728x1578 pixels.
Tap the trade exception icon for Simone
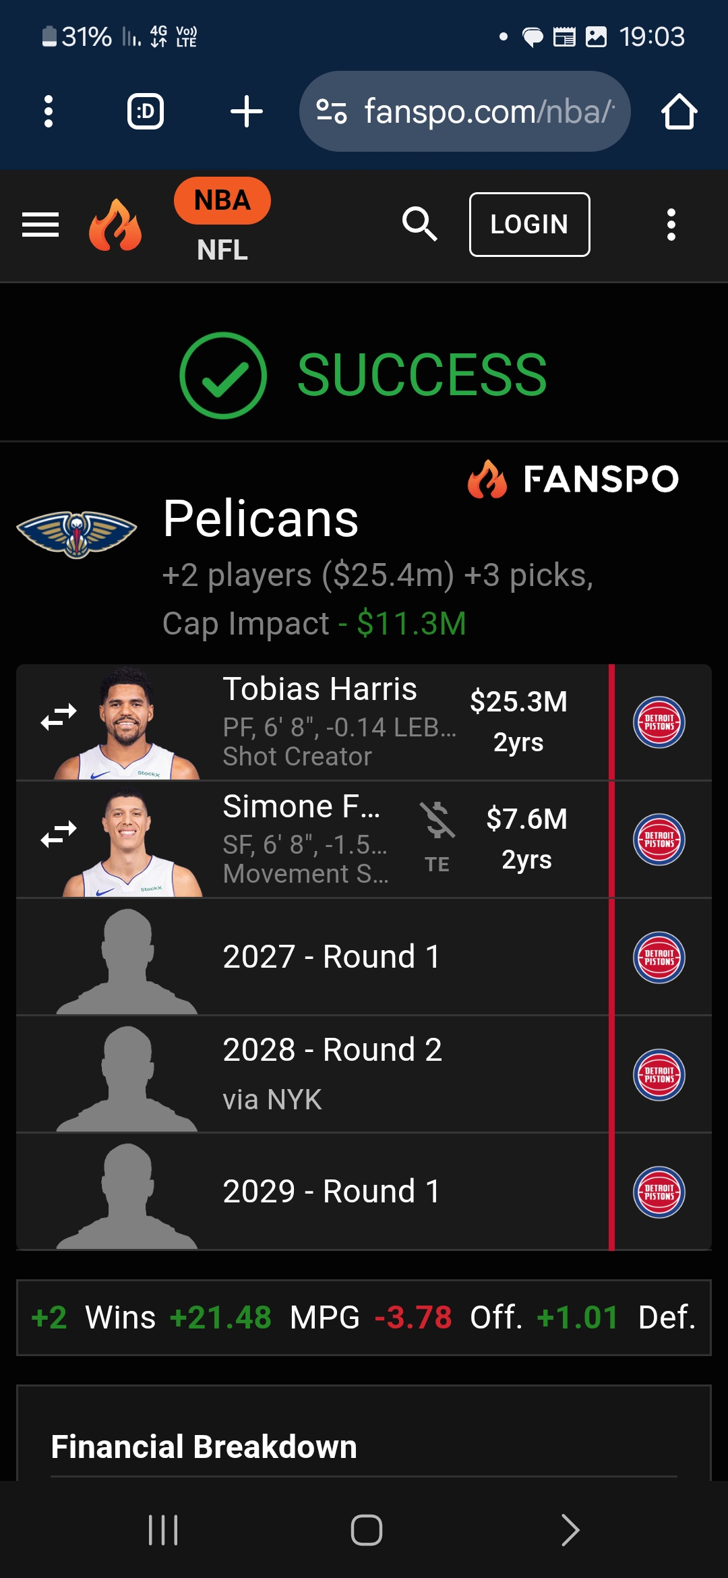click(437, 821)
